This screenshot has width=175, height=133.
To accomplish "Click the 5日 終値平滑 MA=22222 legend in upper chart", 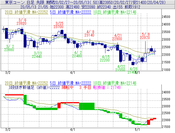I will pyautogui.click(x=71, y=12).
